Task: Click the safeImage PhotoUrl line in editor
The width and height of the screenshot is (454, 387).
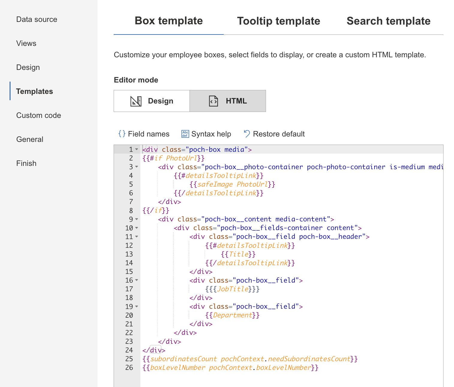Action: point(232,184)
